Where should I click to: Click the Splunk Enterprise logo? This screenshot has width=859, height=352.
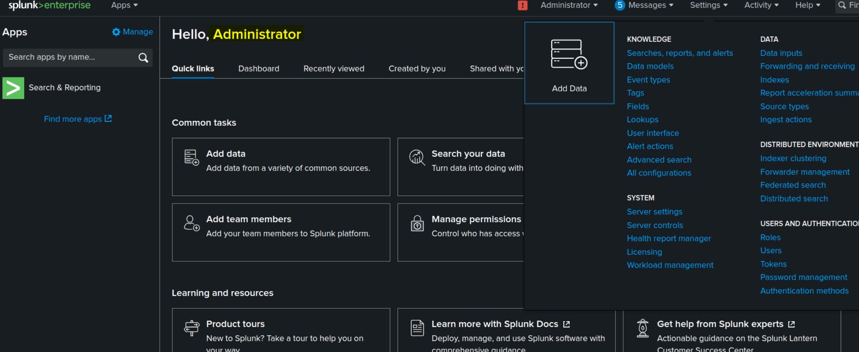point(50,5)
